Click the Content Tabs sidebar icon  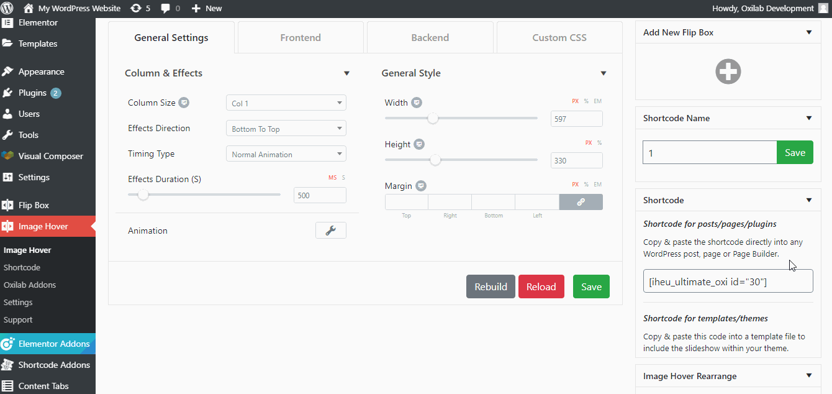7,386
